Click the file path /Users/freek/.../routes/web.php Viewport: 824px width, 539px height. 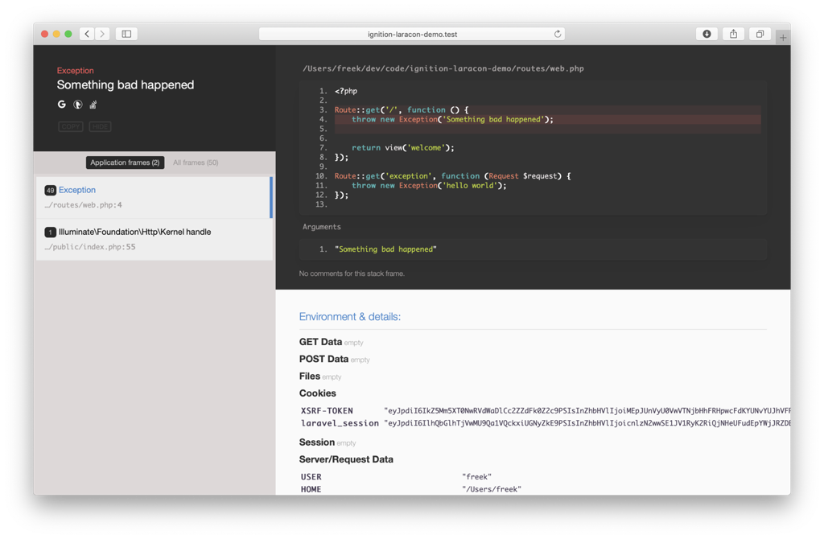pos(443,68)
